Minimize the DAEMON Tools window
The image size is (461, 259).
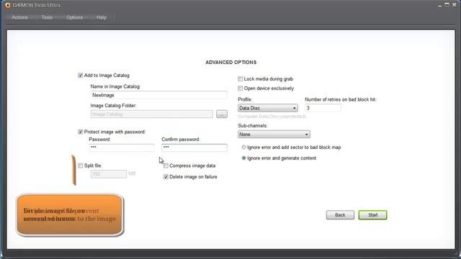pos(440,5)
